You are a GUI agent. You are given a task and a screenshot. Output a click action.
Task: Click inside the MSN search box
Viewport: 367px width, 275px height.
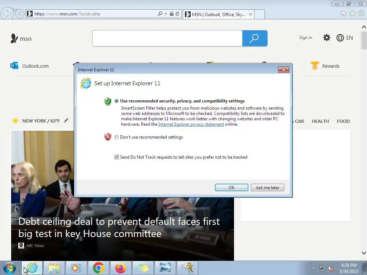(x=167, y=38)
